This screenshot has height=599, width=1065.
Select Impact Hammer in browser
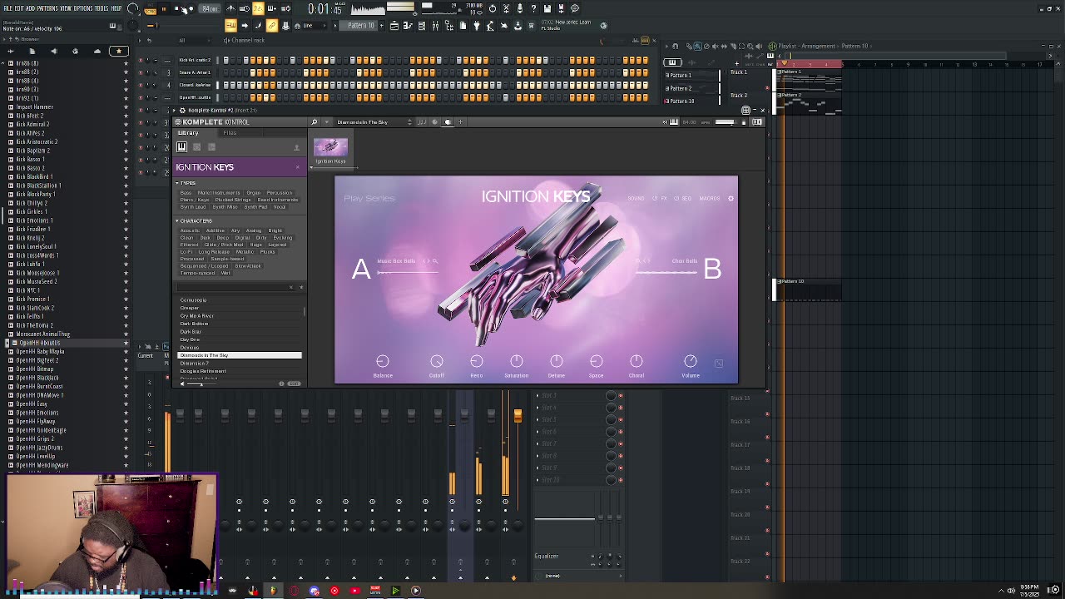click(x=35, y=106)
